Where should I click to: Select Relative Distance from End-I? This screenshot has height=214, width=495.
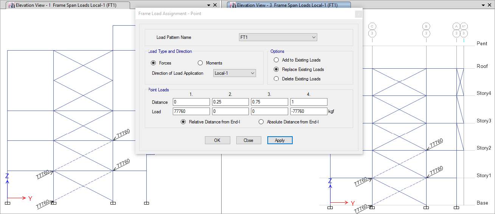pos(183,122)
